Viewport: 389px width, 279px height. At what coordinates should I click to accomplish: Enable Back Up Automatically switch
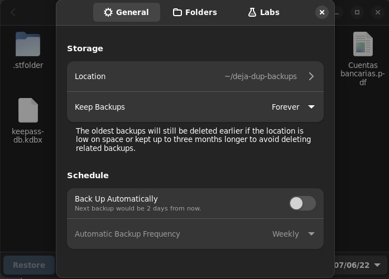tap(302, 203)
